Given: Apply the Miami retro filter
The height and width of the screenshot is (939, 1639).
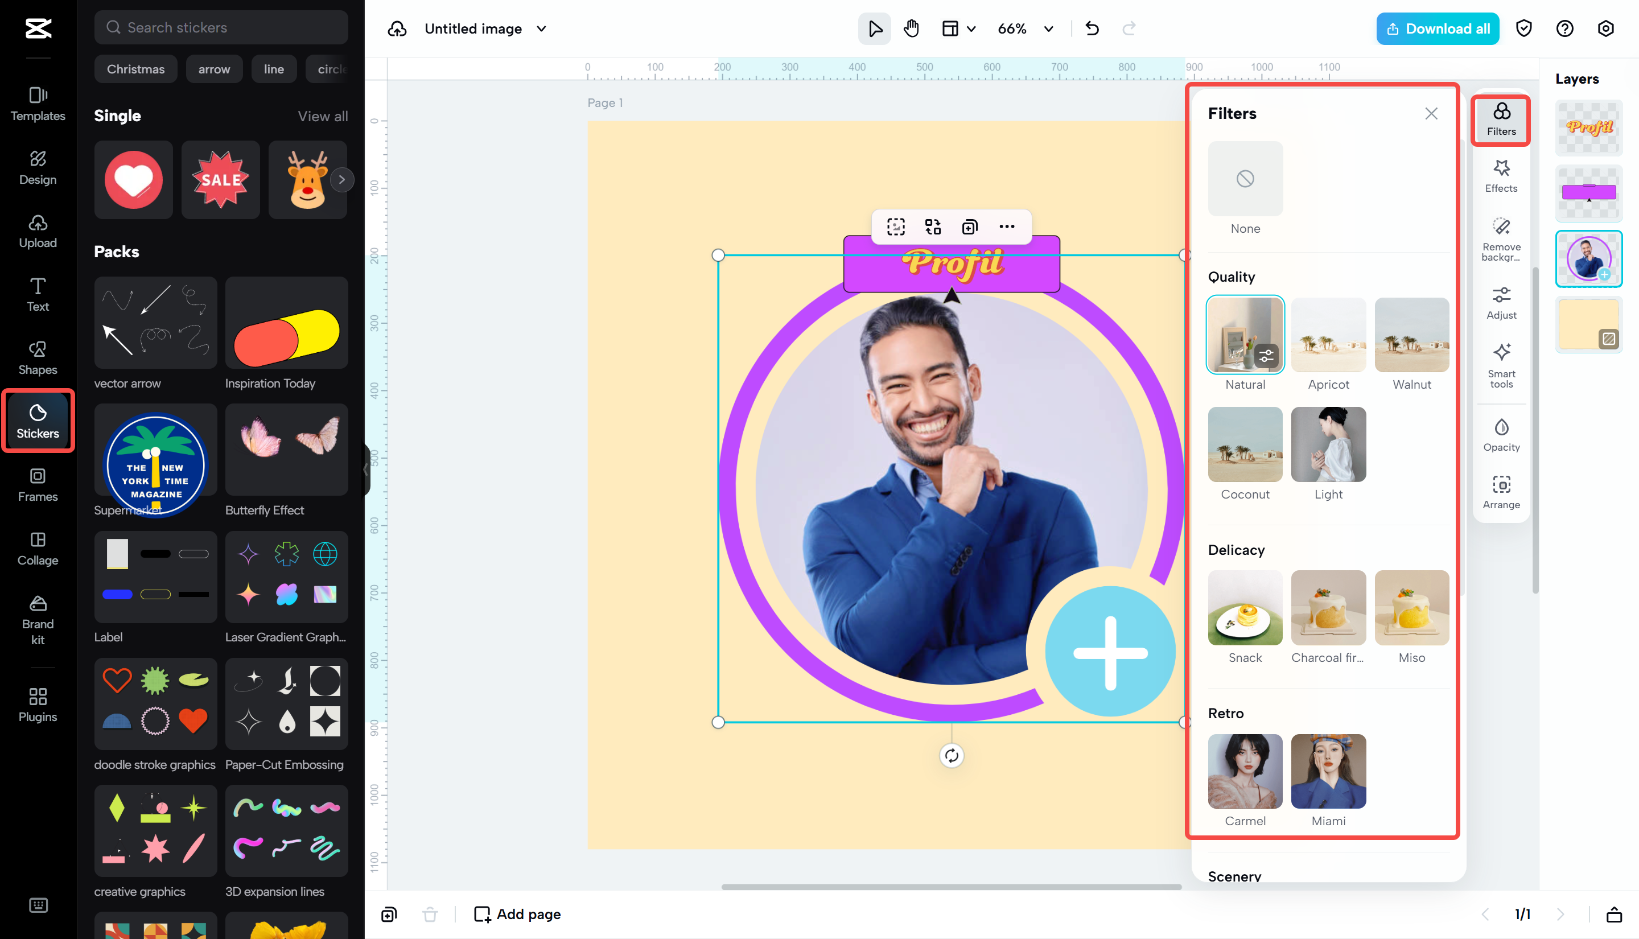Looking at the screenshot, I should (x=1328, y=771).
